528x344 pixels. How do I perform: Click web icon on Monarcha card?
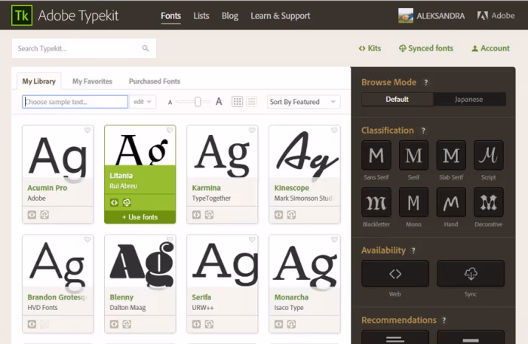click(x=278, y=324)
